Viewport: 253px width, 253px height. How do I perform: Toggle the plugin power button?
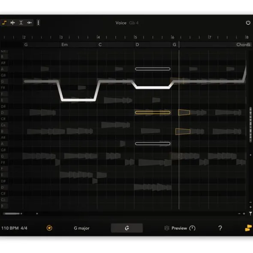(x=248, y=23)
